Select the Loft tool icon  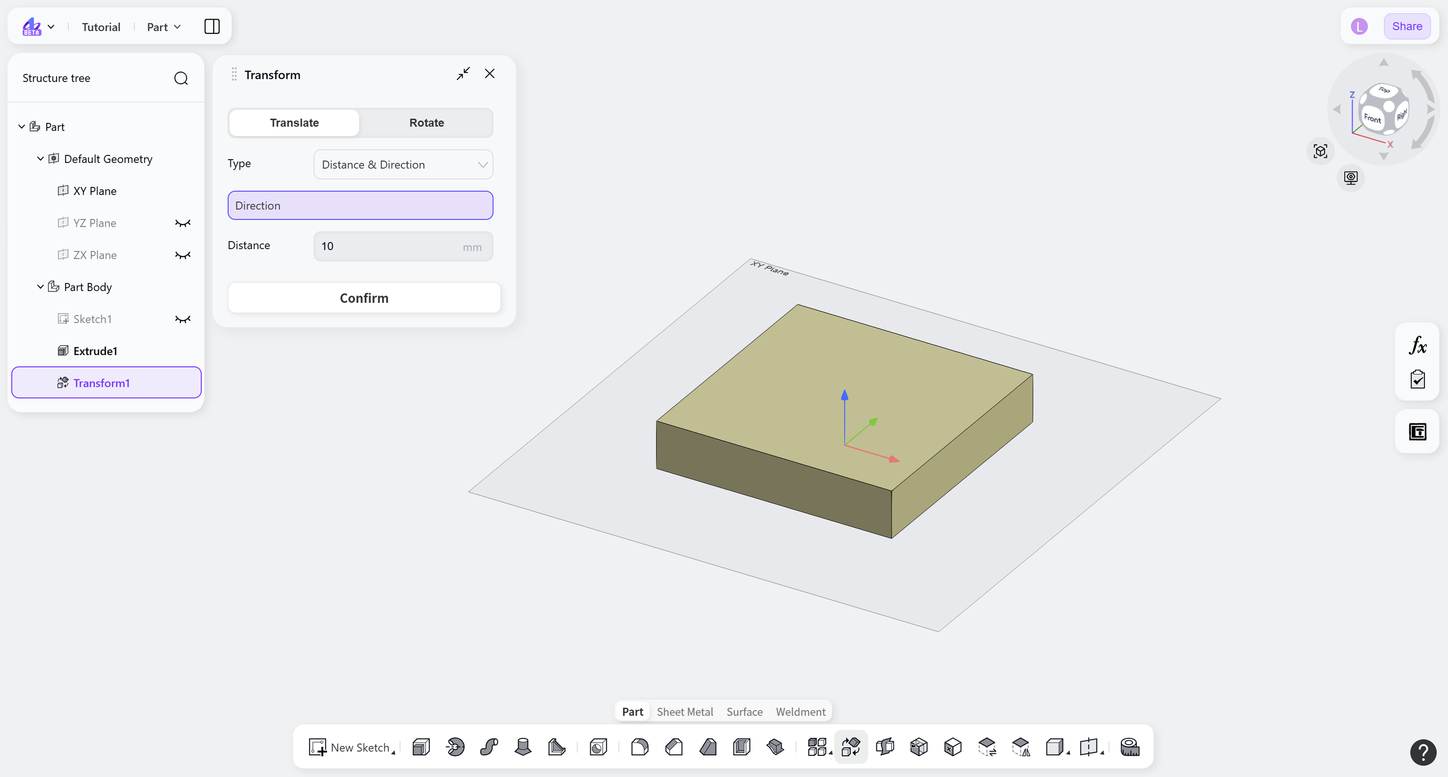[x=523, y=747]
